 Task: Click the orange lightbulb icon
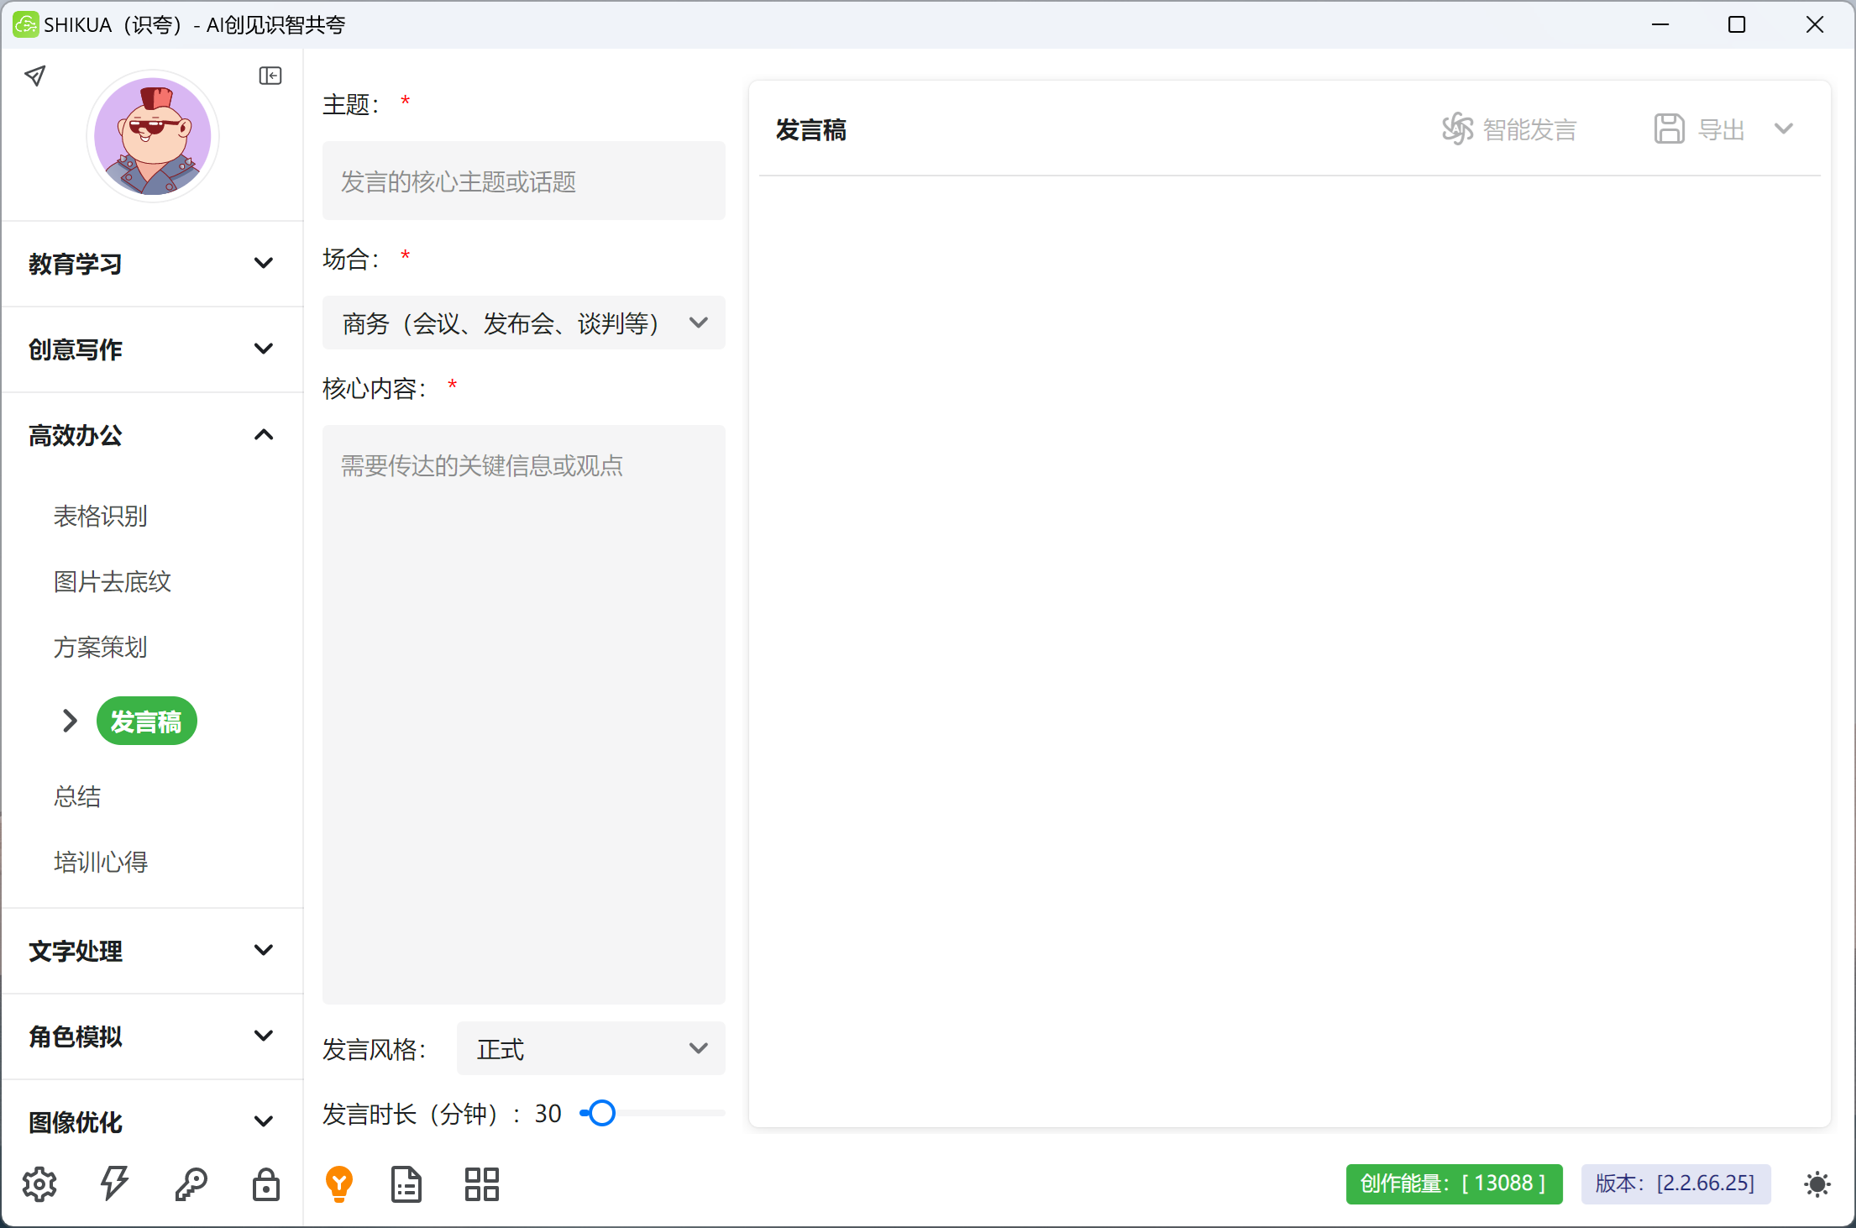339,1184
